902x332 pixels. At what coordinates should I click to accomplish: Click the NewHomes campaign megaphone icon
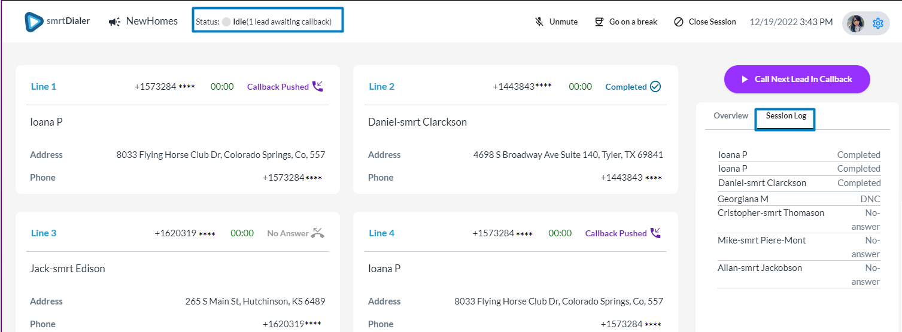pos(114,22)
